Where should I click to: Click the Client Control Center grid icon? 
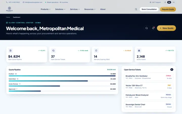pos(7,23)
